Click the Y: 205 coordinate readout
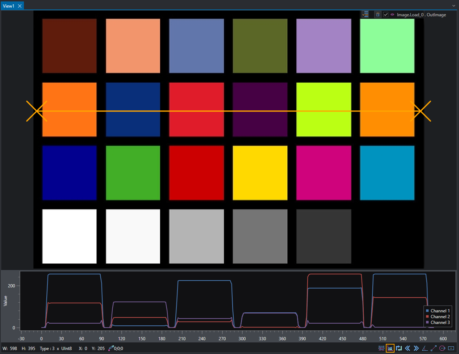459x354 pixels. [x=98, y=349]
